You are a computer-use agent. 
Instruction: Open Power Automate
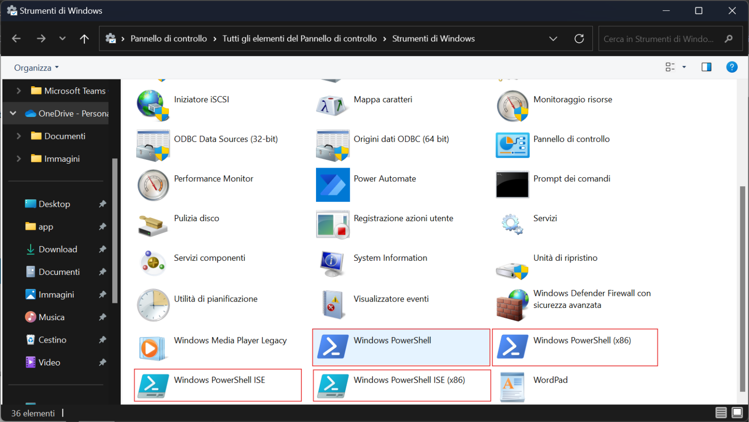click(384, 178)
